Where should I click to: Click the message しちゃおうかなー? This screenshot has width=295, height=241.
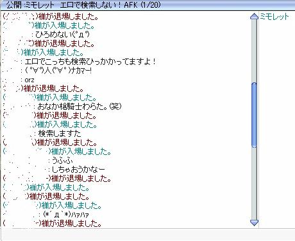78,170
